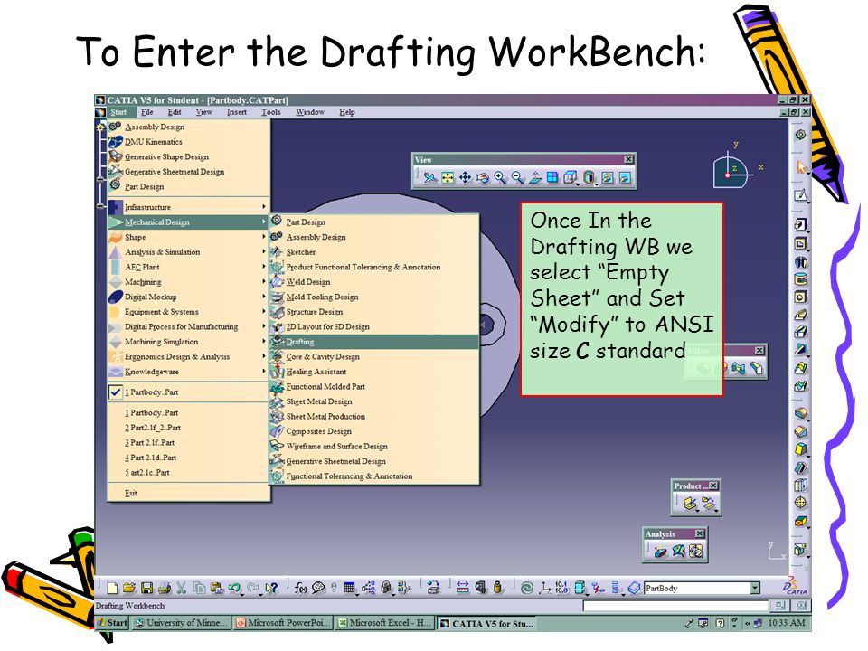Image resolution: width=868 pixels, height=651 pixels.
Task: Click the Windows Start button
Action: point(112,623)
